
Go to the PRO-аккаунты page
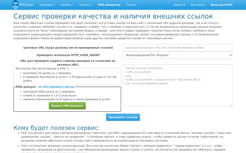[x=109, y=5]
